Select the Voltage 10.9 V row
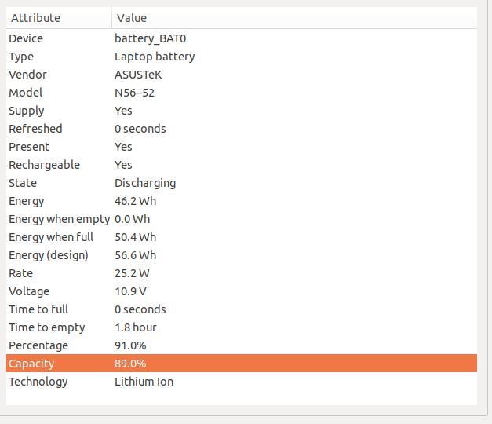Image resolution: width=492 pixels, height=424 pixels. tap(242, 291)
